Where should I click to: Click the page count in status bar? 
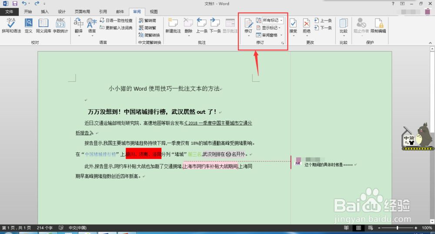coord(17,227)
